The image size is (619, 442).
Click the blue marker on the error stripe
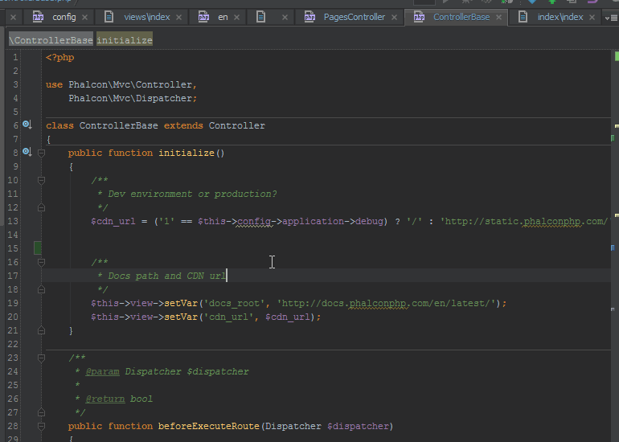(613, 248)
